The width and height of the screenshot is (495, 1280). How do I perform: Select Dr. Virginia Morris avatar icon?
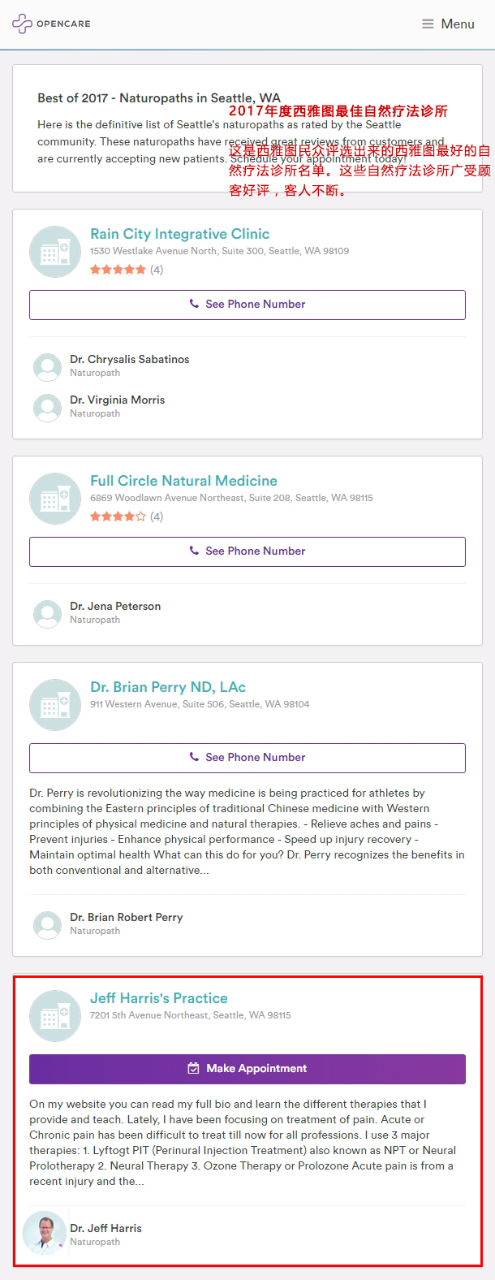point(47,408)
